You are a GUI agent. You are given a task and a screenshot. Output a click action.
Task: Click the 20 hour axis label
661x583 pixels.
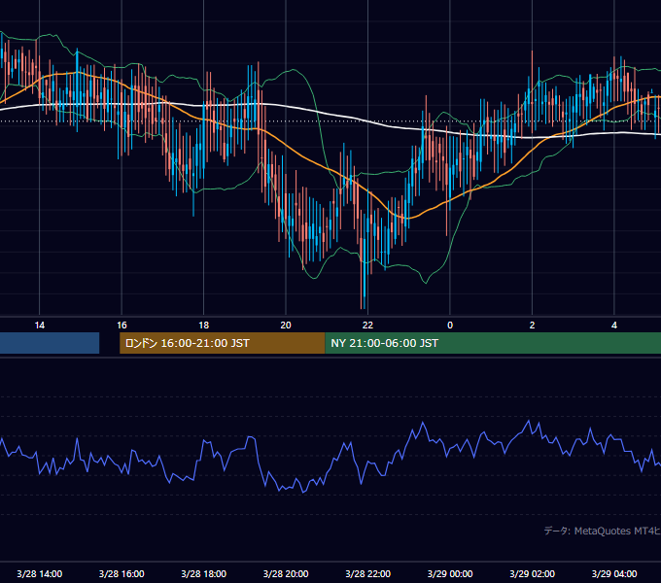coord(286,326)
